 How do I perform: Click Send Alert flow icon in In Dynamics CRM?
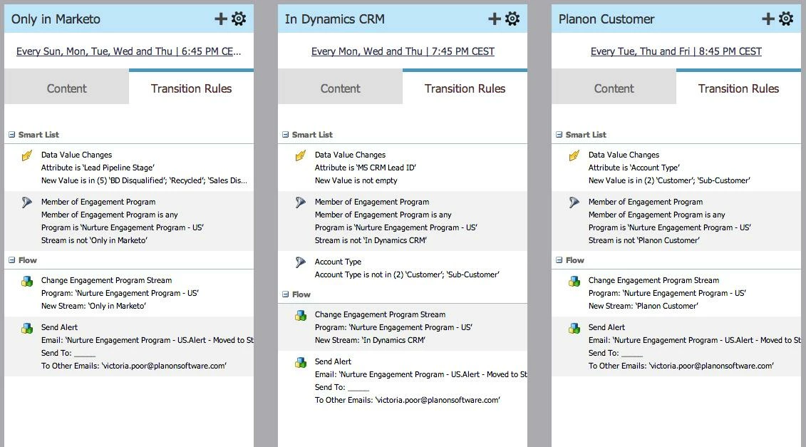click(301, 362)
